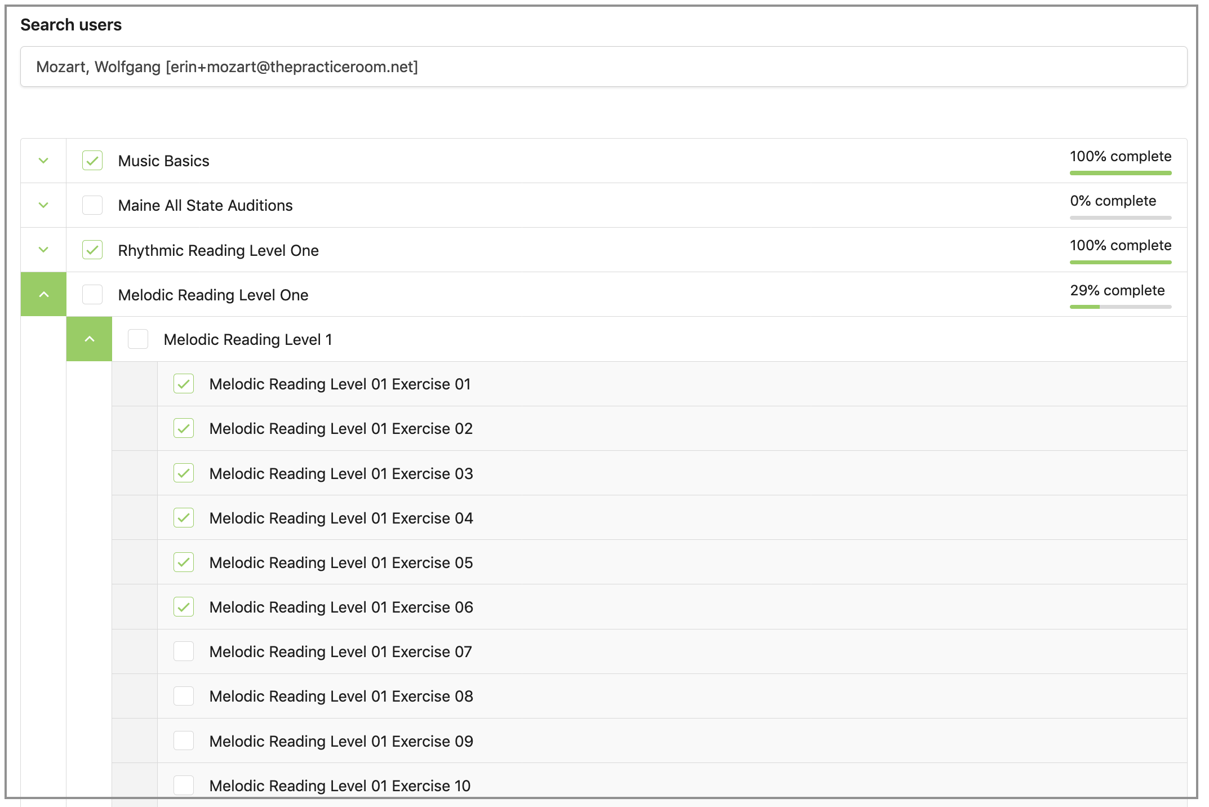Expand Rhythmic Reading Level One chevron
The image size is (1209, 807).
(x=43, y=250)
